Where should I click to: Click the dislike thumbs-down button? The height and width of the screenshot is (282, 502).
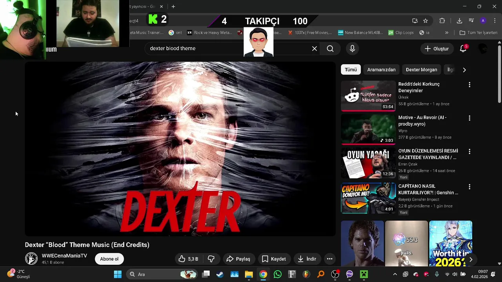[211, 259]
